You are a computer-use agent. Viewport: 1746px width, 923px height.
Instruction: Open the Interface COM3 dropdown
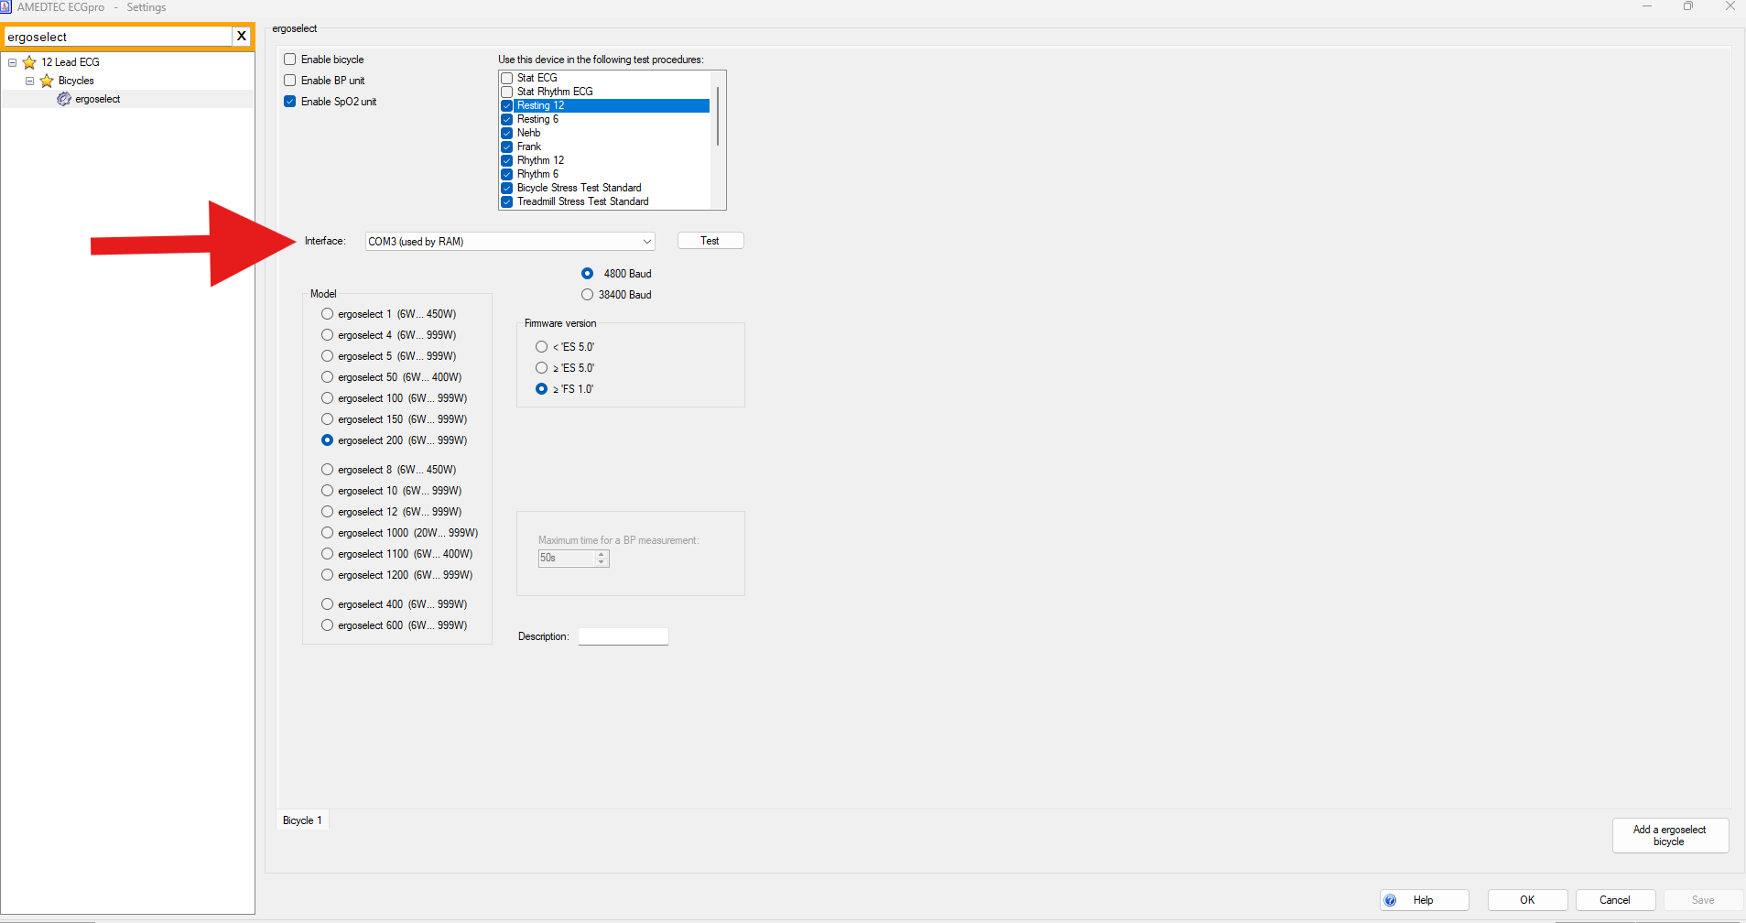(510, 242)
